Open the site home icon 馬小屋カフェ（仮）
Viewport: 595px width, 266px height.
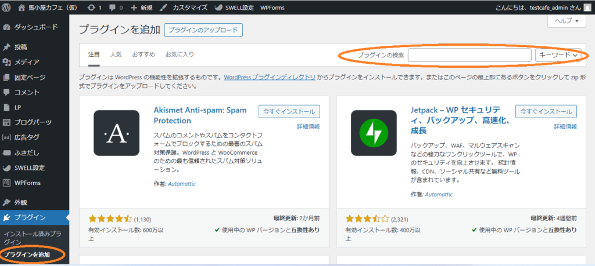[x=21, y=7]
